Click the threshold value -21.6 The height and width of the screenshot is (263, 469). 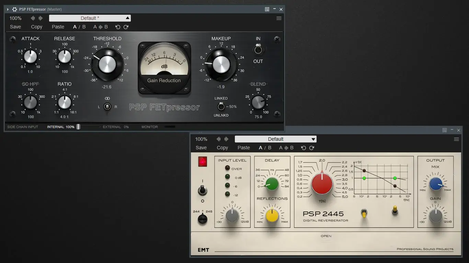(x=107, y=87)
